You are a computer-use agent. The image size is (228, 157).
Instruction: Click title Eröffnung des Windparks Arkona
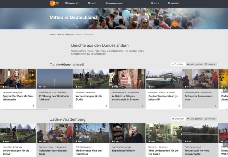coord(54,98)
